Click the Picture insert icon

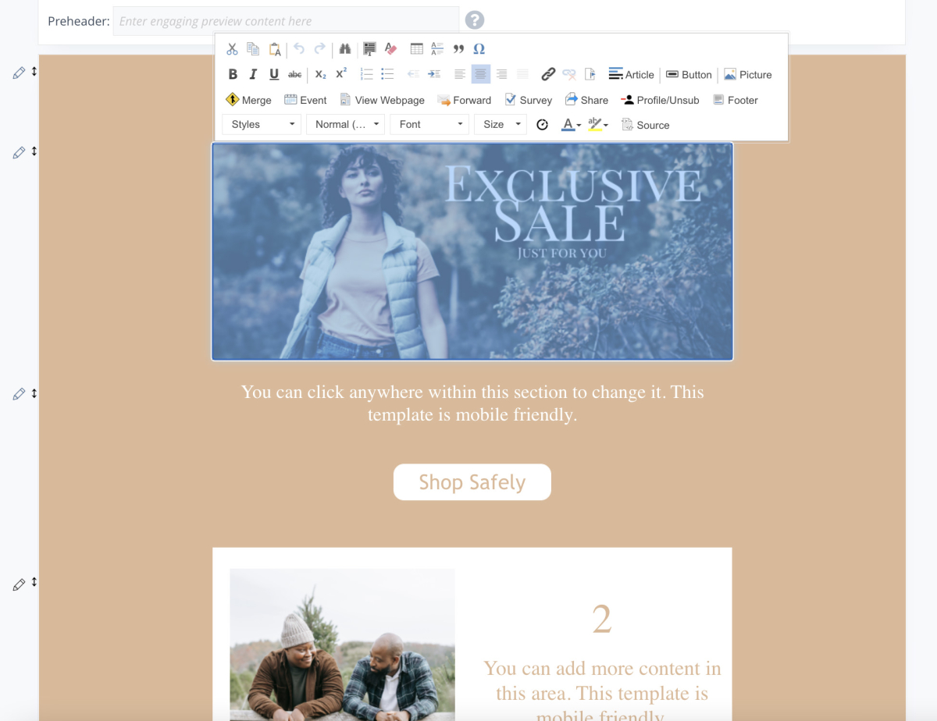[x=747, y=75]
